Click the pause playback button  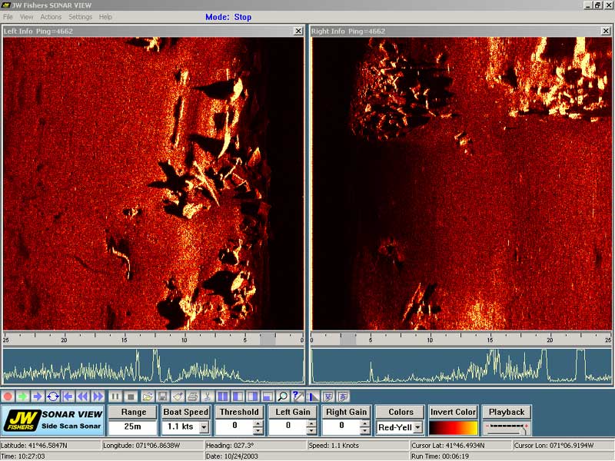pos(115,396)
